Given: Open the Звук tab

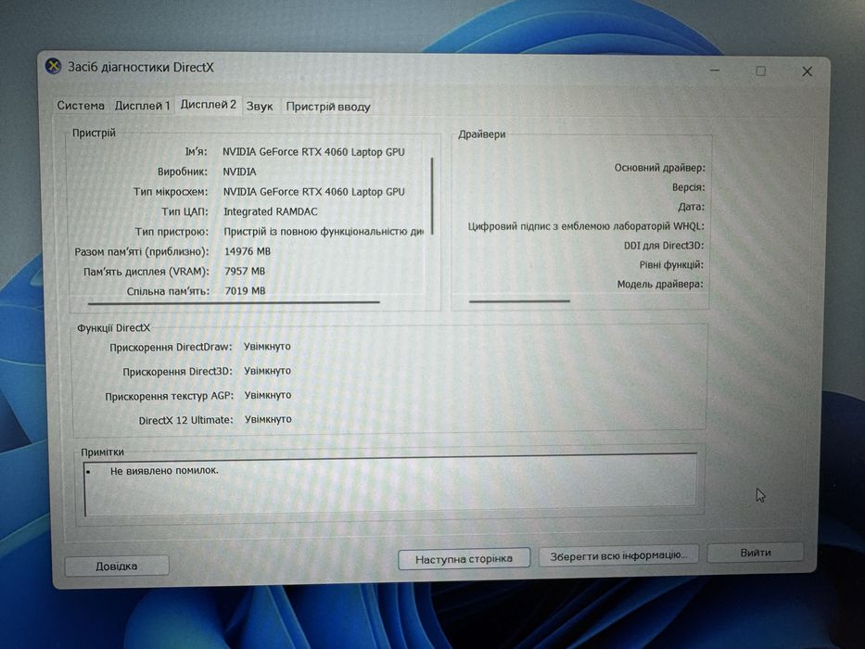Looking at the screenshot, I should tap(260, 106).
